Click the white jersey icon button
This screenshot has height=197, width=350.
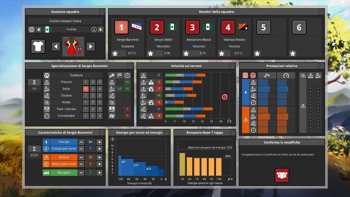click(38, 47)
